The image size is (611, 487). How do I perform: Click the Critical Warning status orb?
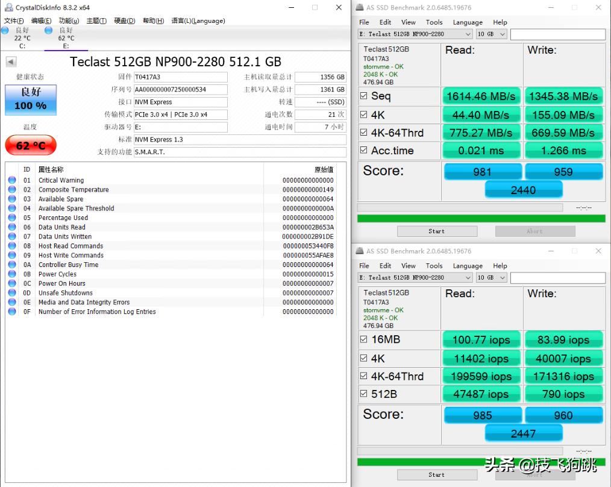12,180
